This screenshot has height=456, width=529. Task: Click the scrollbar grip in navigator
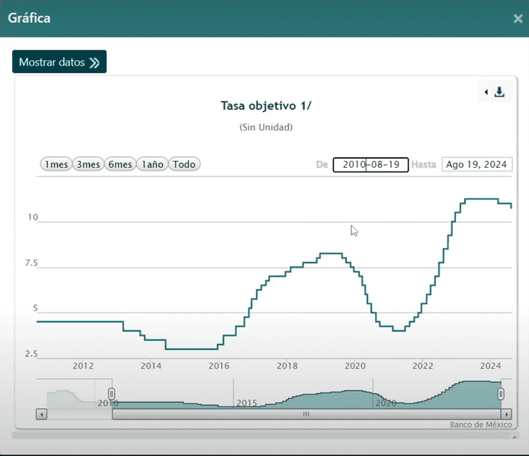(306, 414)
